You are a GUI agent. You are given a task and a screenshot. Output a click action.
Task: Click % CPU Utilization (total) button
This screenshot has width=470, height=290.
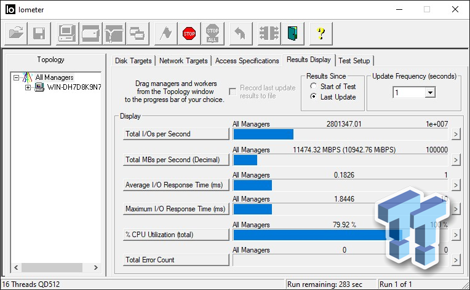click(x=176, y=235)
